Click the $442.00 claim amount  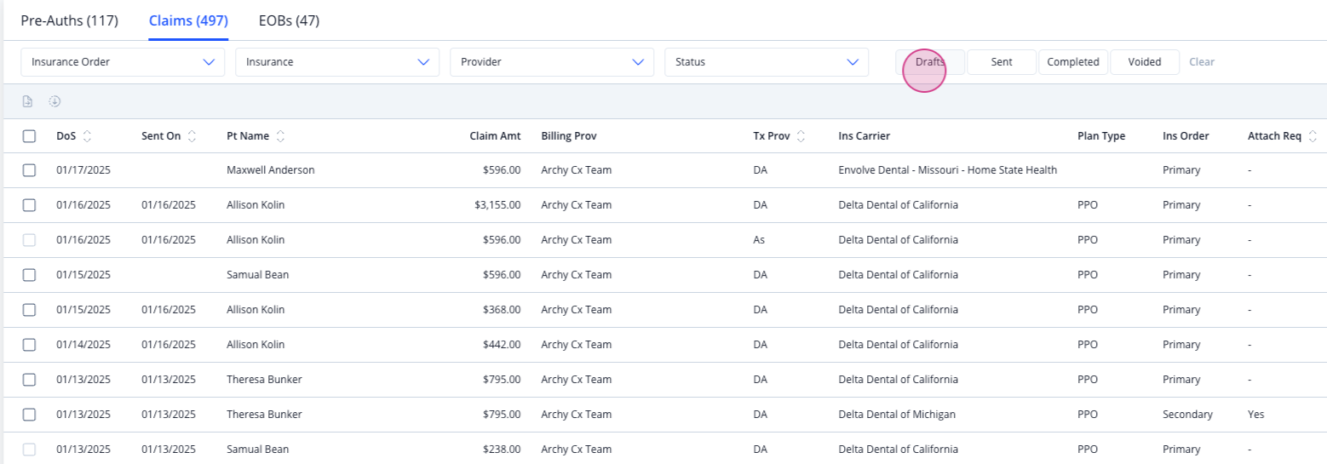pos(502,345)
